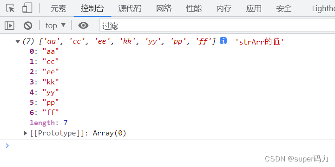The height and width of the screenshot is (167, 335).
Task: Show the console sidebar panel icon
Action: (9, 26)
